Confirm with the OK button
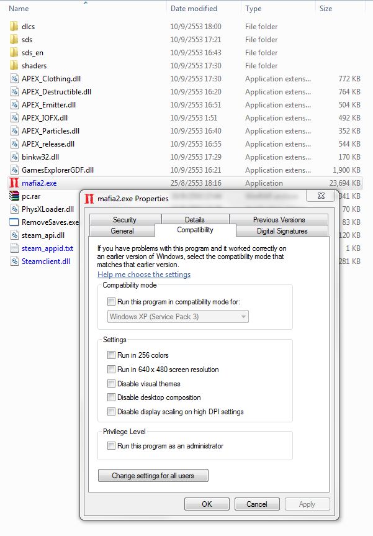Screen dimensions: 373x536 [x=207, y=504]
